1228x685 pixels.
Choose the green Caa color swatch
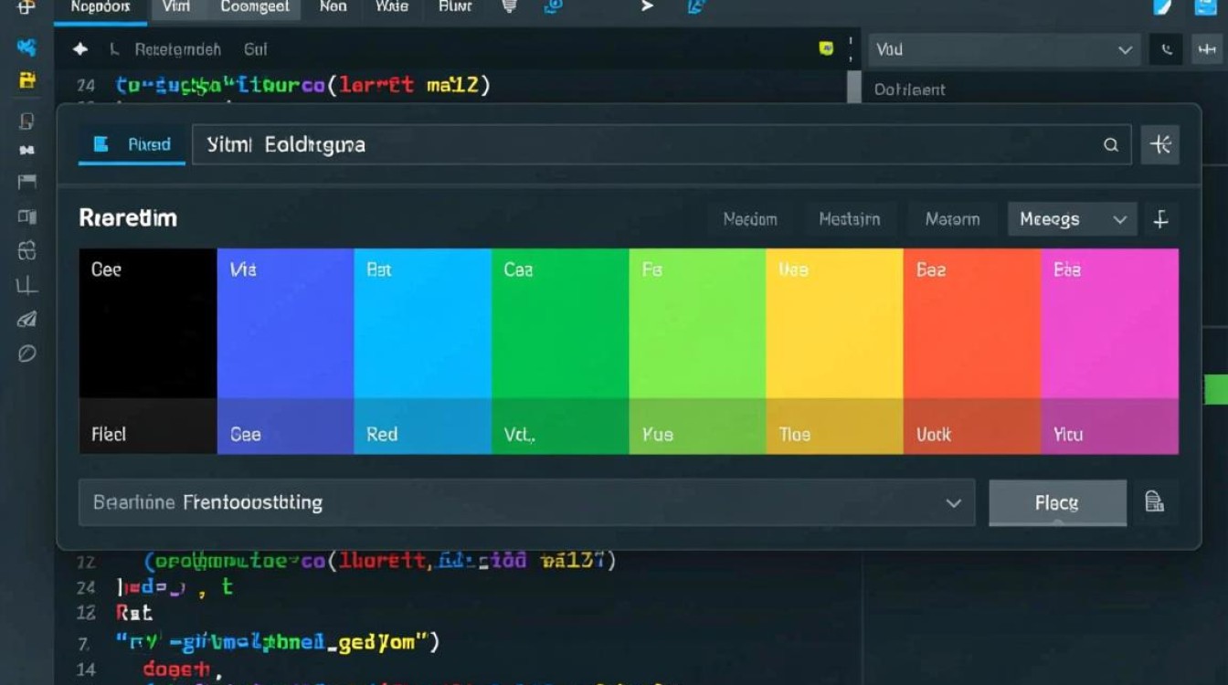[x=559, y=324]
